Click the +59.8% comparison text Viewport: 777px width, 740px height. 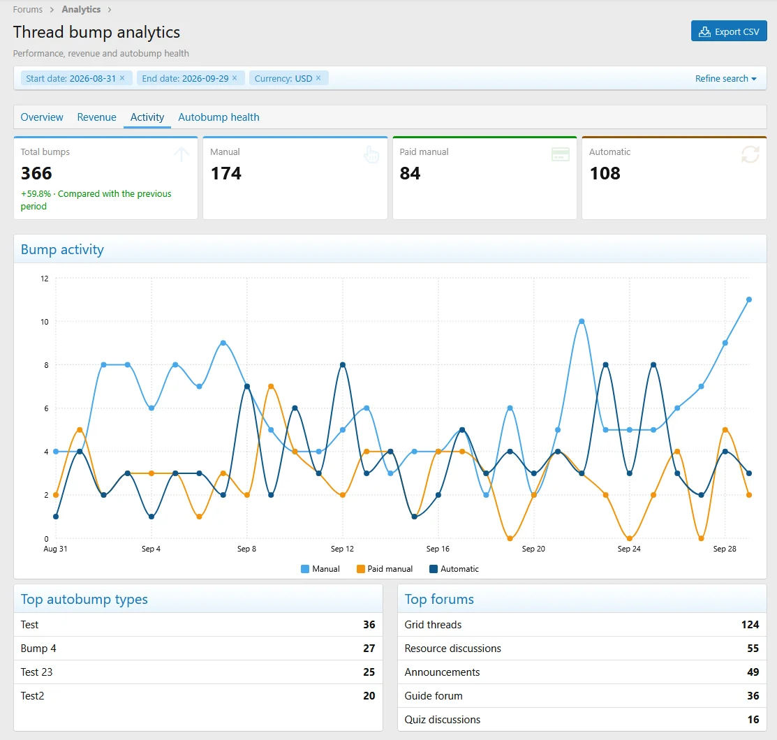point(96,200)
